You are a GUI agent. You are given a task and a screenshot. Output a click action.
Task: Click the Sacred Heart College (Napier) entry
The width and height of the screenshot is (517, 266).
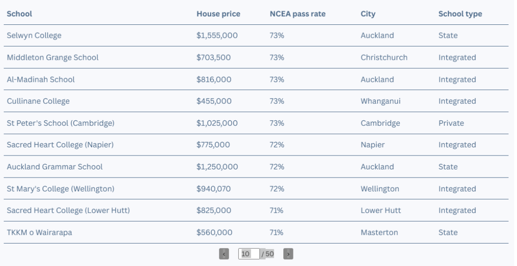pyautogui.click(x=60, y=144)
